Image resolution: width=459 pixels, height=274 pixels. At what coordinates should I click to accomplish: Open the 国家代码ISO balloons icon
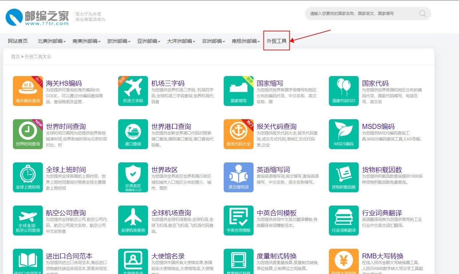(344, 91)
